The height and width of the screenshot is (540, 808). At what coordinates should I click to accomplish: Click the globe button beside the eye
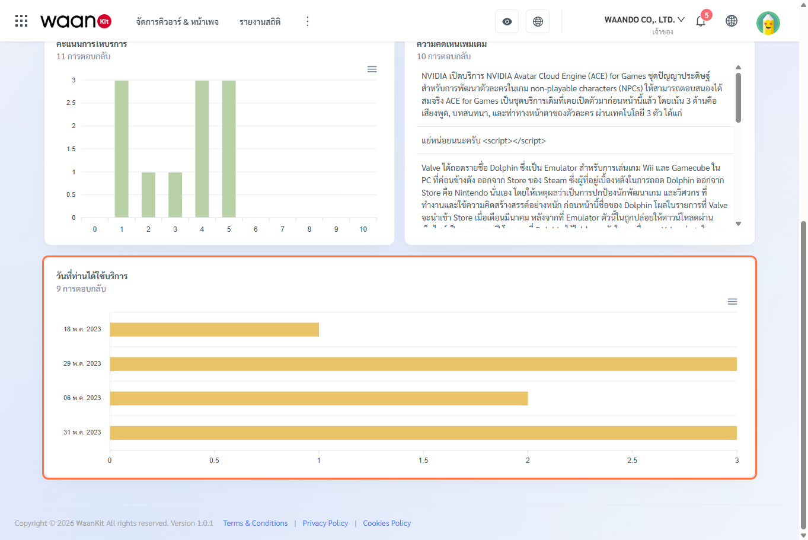click(538, 21)
